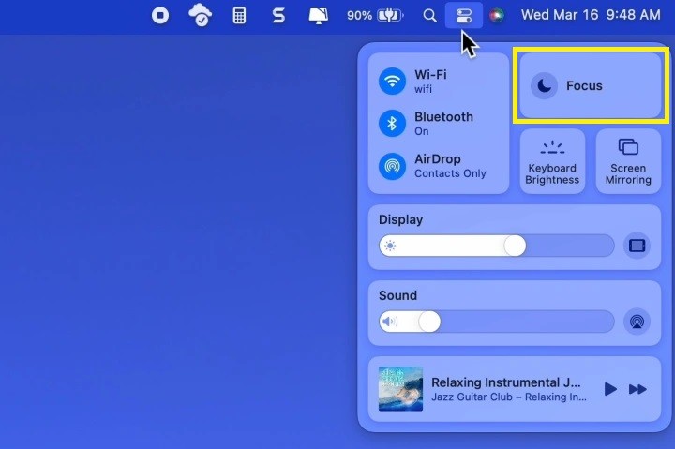The width and height of the screenshot is (675, 449).
Task: Close Control Center via its menu bar icon
Action: (464, 16)
